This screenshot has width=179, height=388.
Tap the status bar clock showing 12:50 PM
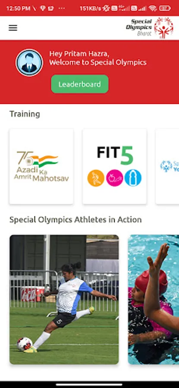(18, 9)
